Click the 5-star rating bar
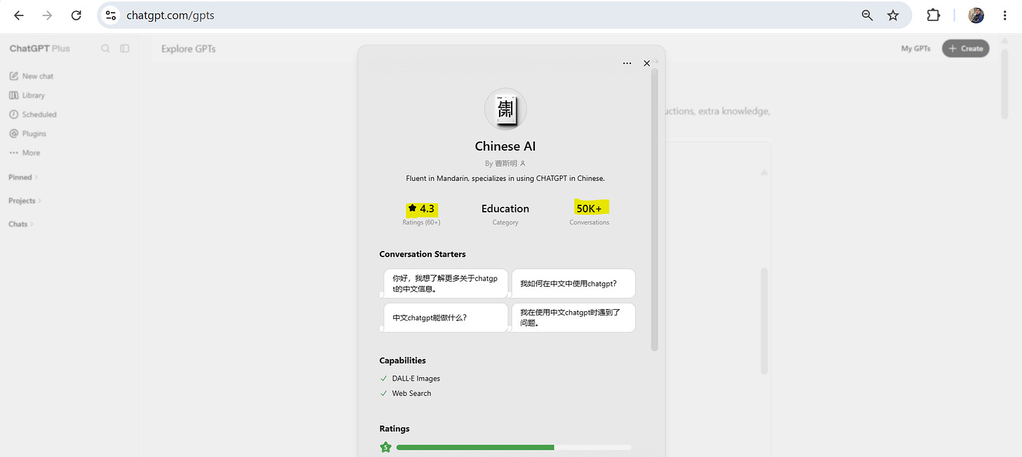Image resolution: width=1022 pixels, height=457 pixels. click(514, 447)
